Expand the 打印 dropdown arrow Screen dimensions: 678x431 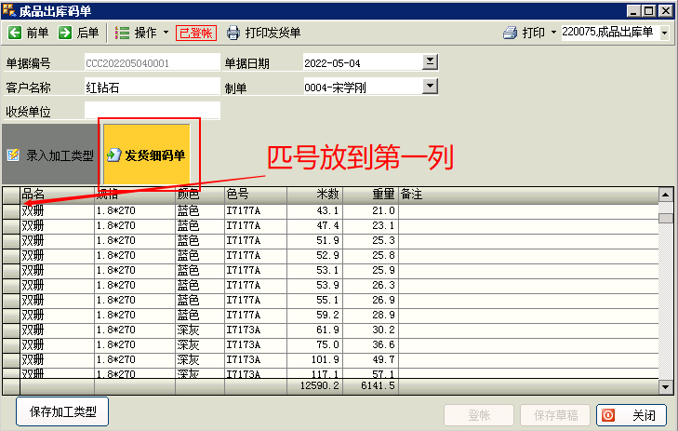(x=553, y=33)
